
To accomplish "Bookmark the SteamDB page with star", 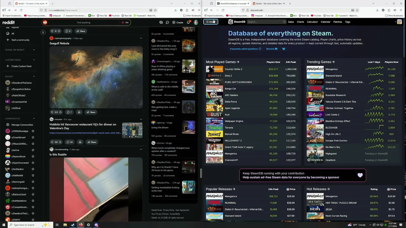I will (x=357, y=10).
